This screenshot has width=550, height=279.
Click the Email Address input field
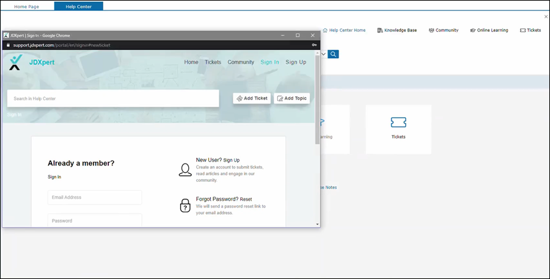coord(95,197)
